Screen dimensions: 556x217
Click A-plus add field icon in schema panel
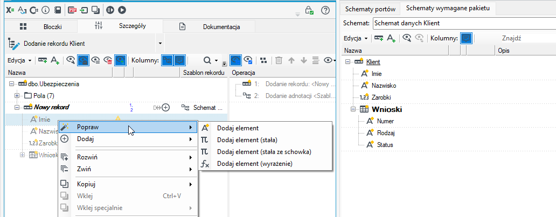391,38
